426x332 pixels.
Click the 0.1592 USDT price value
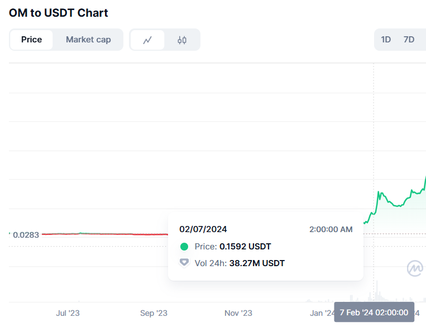tap(245, 247)
